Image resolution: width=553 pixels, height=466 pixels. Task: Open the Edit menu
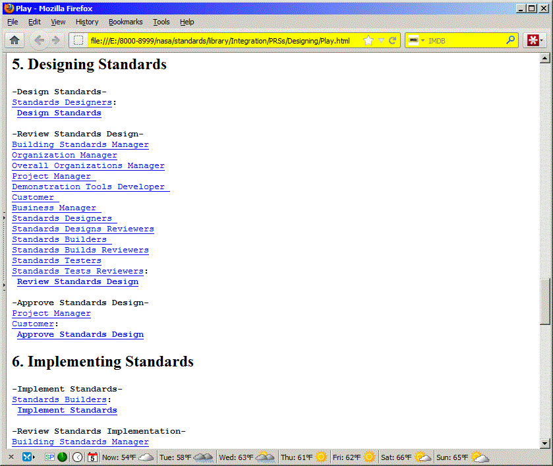(x=34, y=22)
